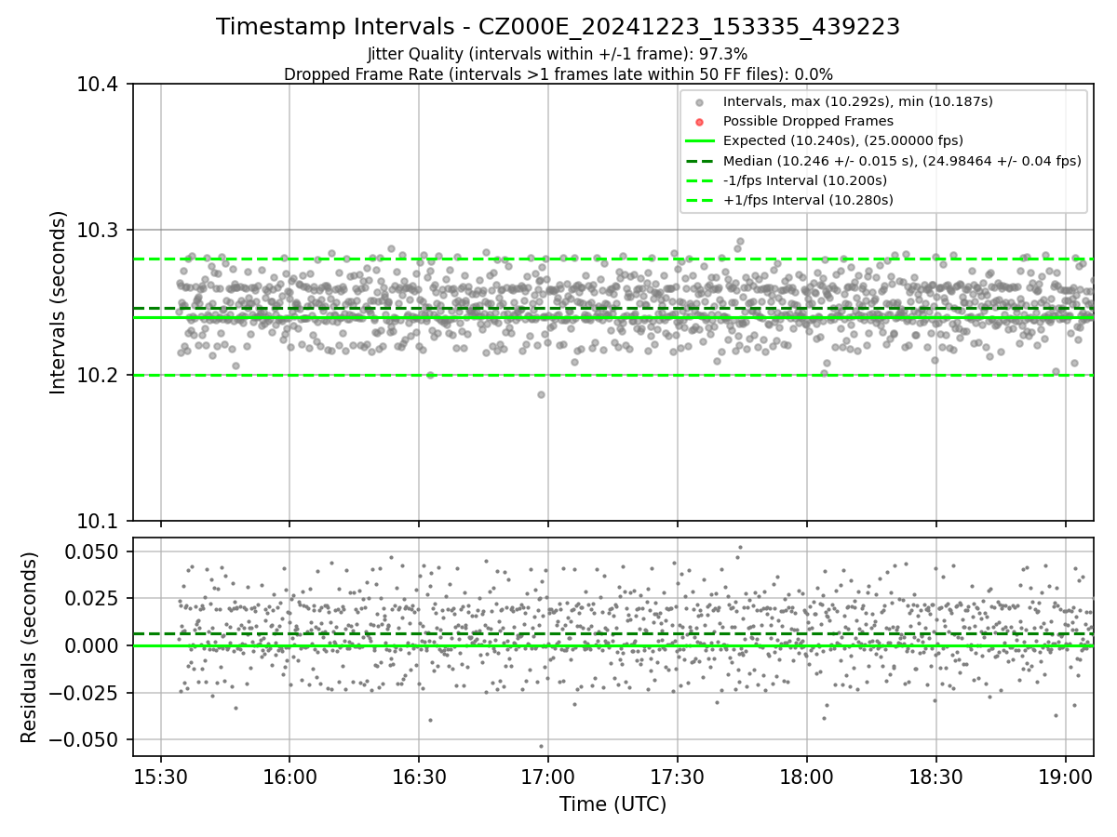The height and width of the screenshot is (837, 1117).
Task: Click the Intervals (seconds) y-axis label
Action: tap(59, 302)
